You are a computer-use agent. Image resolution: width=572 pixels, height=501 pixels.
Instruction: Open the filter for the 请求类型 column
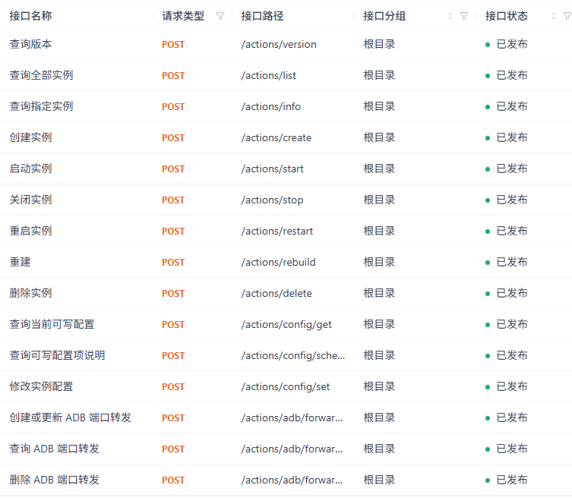[x=220, y=16]
